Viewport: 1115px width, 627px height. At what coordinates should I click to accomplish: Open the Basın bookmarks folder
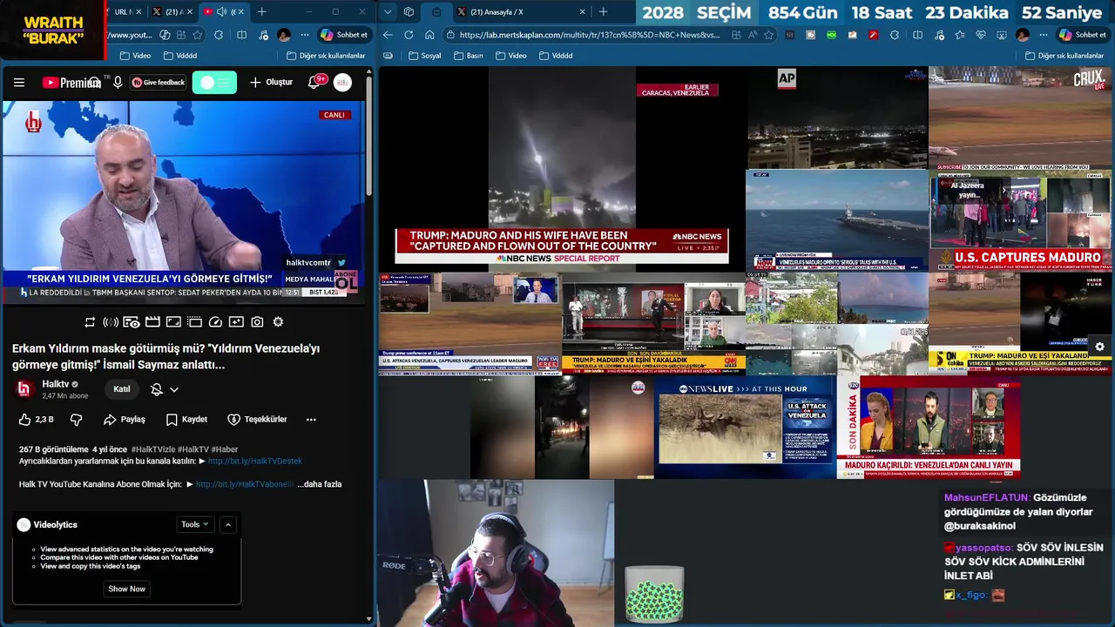coord(469,55)
